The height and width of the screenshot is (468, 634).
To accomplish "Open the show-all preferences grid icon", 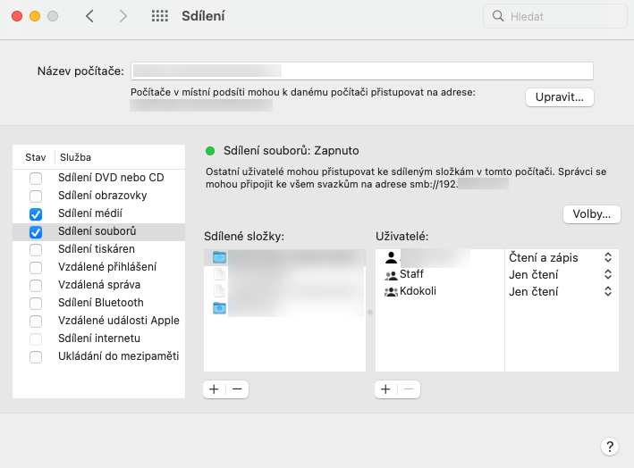I will click(x=160, y=16).
